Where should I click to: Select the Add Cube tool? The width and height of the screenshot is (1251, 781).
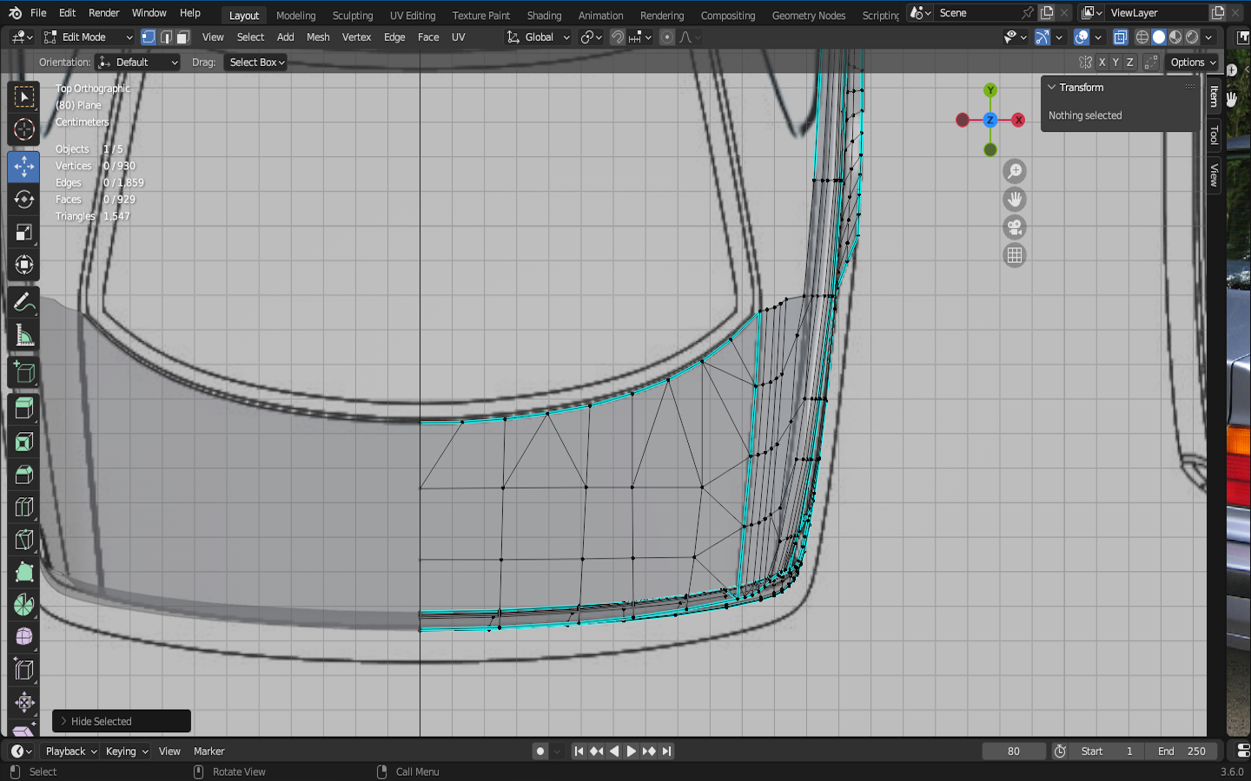(x=24, y=373)
